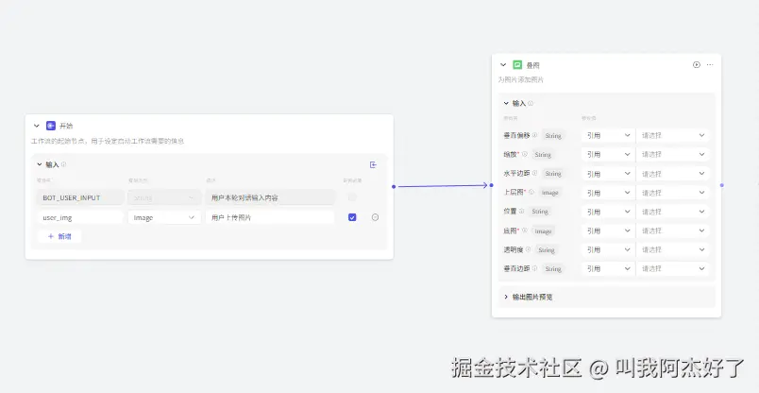Click the info icon next to 位置
759x393 pixels.
tap(521, 212)
